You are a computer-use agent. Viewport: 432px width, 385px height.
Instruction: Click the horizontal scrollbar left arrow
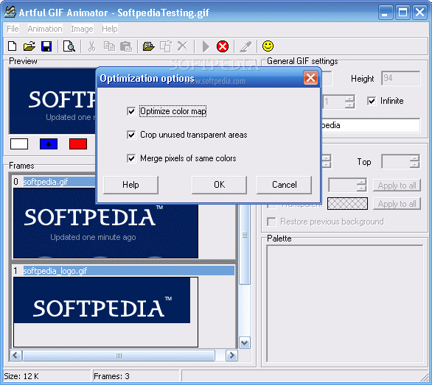[x=15, y=356]
